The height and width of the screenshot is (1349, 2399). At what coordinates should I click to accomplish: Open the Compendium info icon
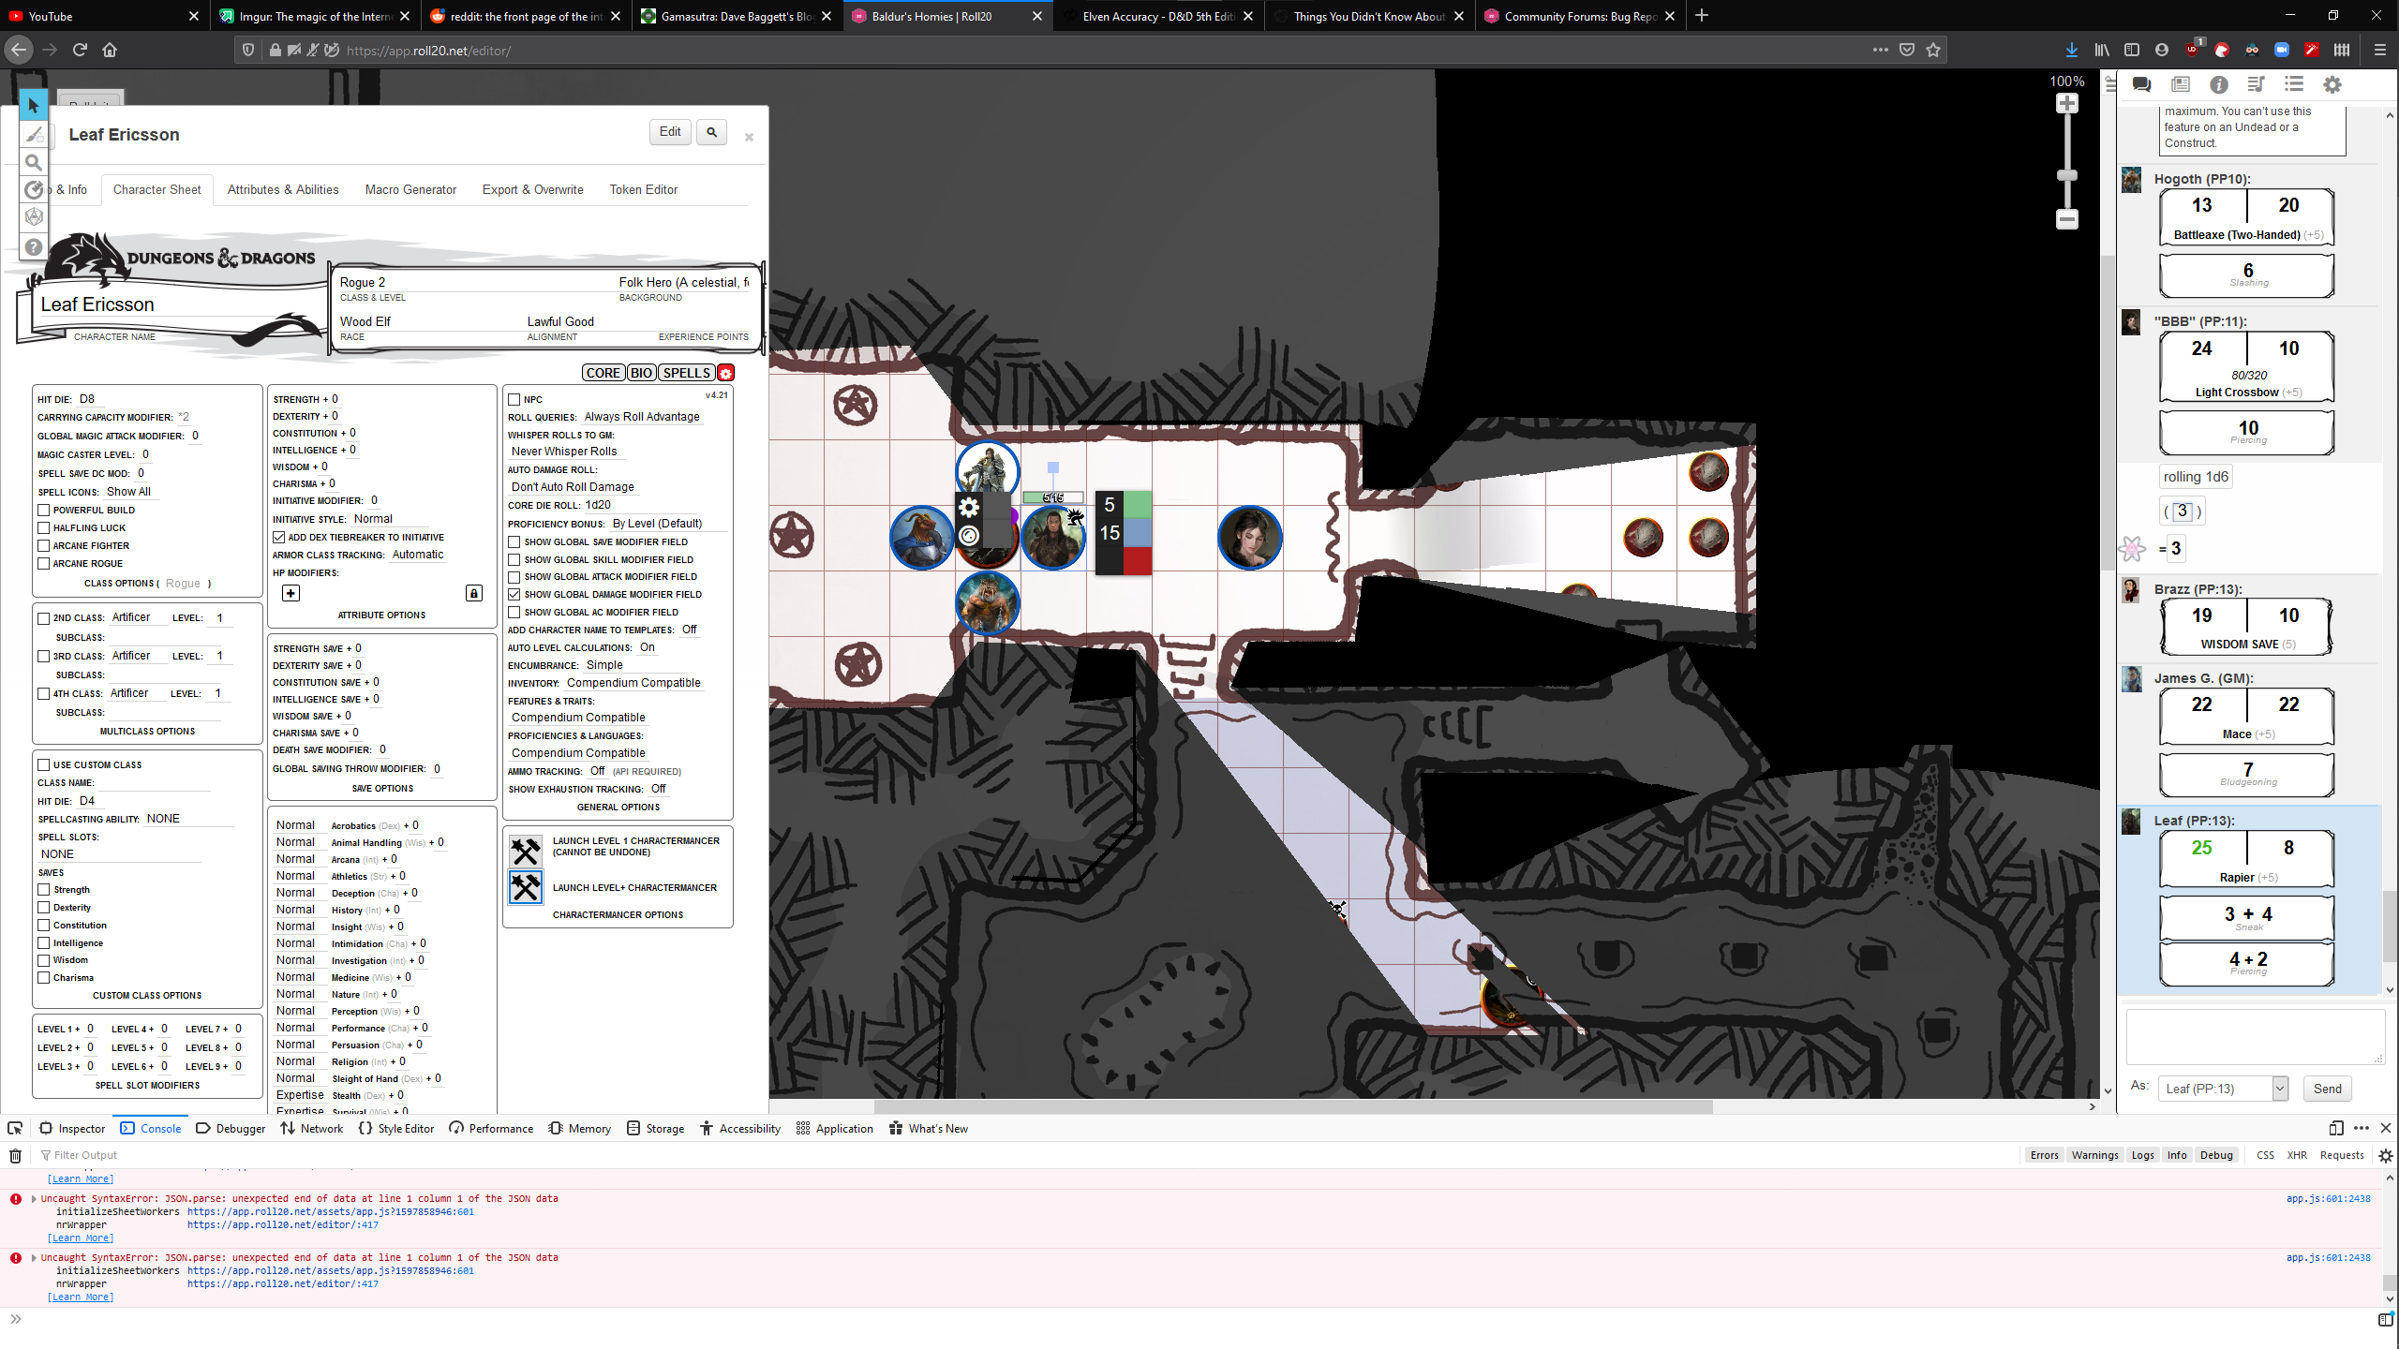tap(2218, 85)
